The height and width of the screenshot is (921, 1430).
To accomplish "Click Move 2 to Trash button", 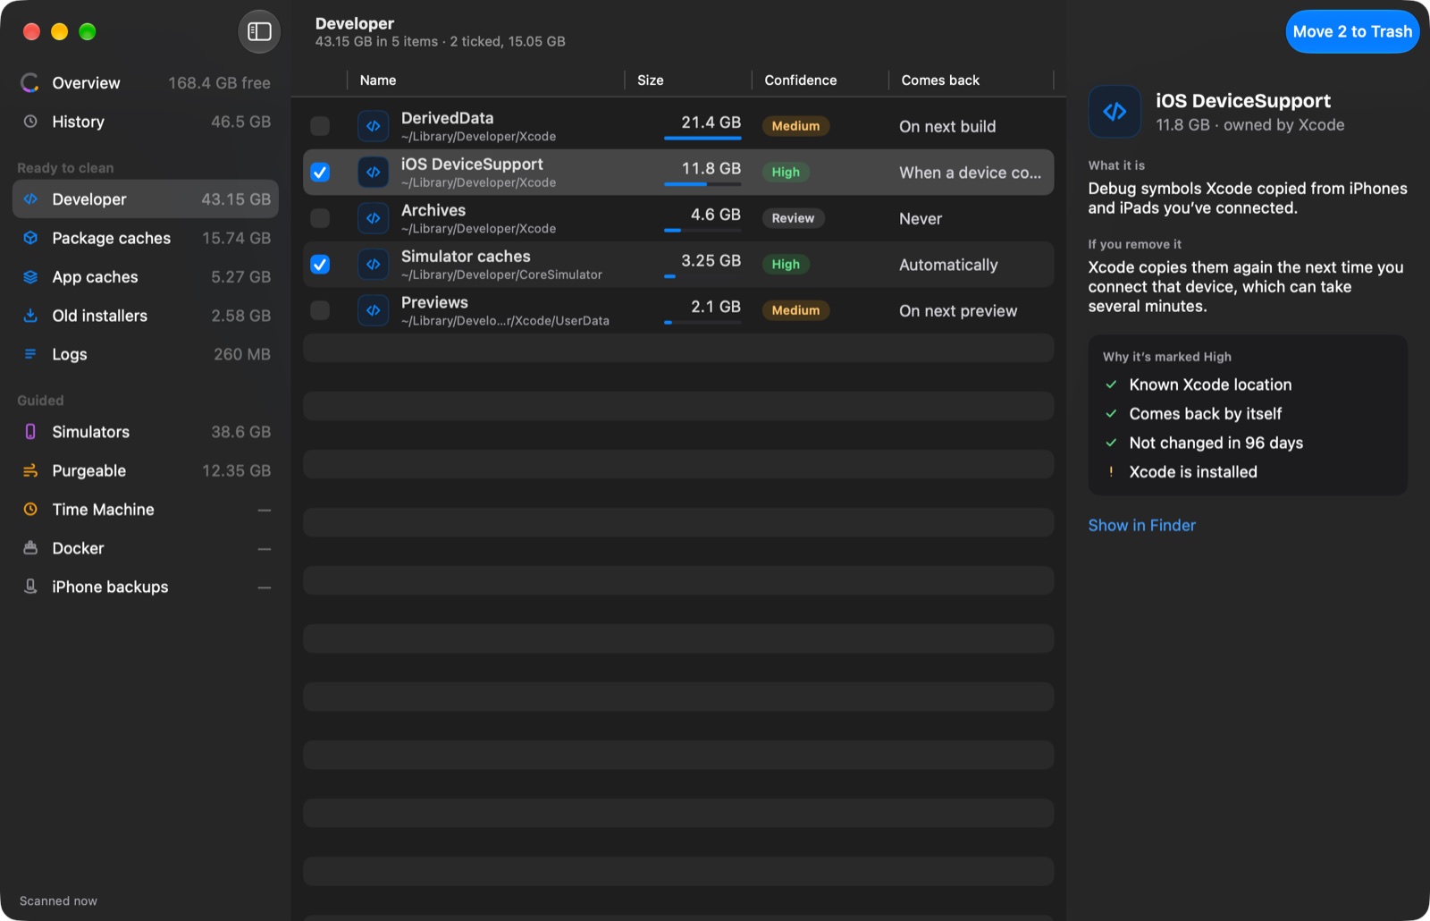I will 1352,32.
